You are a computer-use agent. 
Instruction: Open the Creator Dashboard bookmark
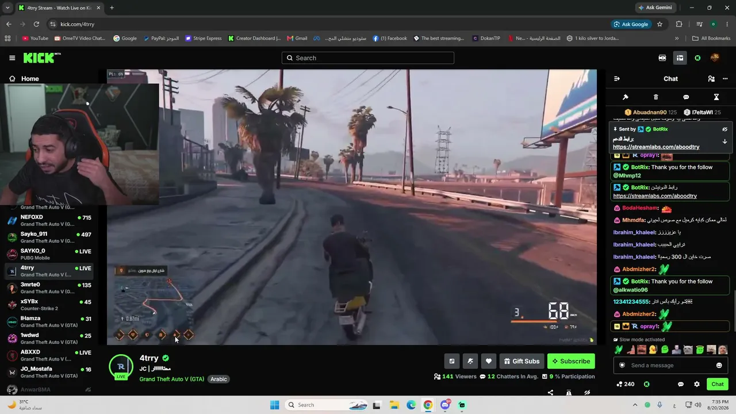pyautogui.click(x=254, y=39)
